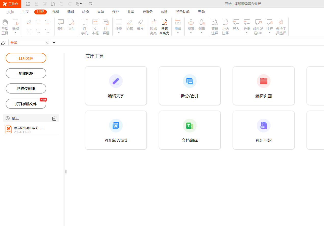Click the 区域高亮 area highlight tool

(x=153, y=27)
